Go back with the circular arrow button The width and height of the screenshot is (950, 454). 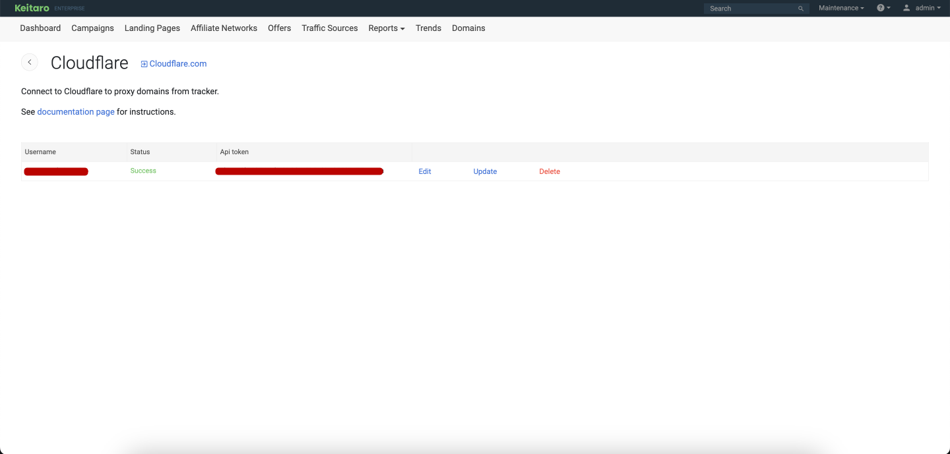[30, 62]
